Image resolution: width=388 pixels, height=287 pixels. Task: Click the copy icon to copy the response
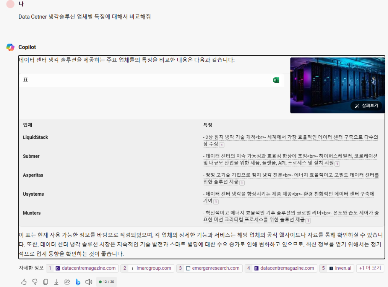click(x=45, y=282)
